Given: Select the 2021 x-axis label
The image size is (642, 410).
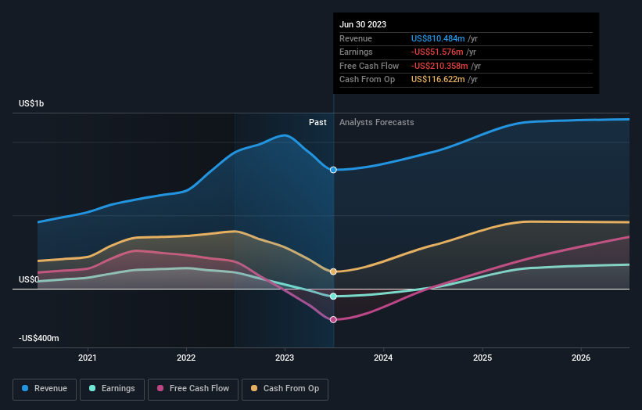Looking at the screenshot, I should coord(88,358).
